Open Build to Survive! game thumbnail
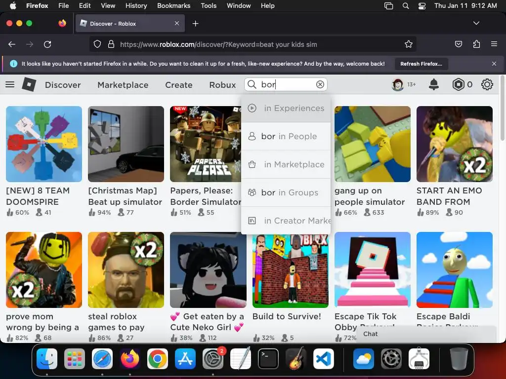Viewport: 506px width, 379px height. tap(291, 270)
